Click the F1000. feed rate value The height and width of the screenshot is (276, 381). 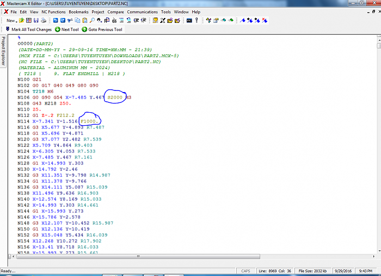coord(89,121)
